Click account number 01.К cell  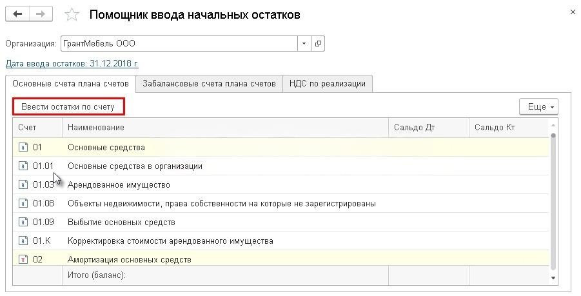[x=41, y=241]
